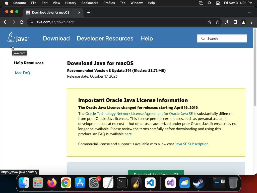
Task: Reload the page with the refresh icon
Action: 22,22
